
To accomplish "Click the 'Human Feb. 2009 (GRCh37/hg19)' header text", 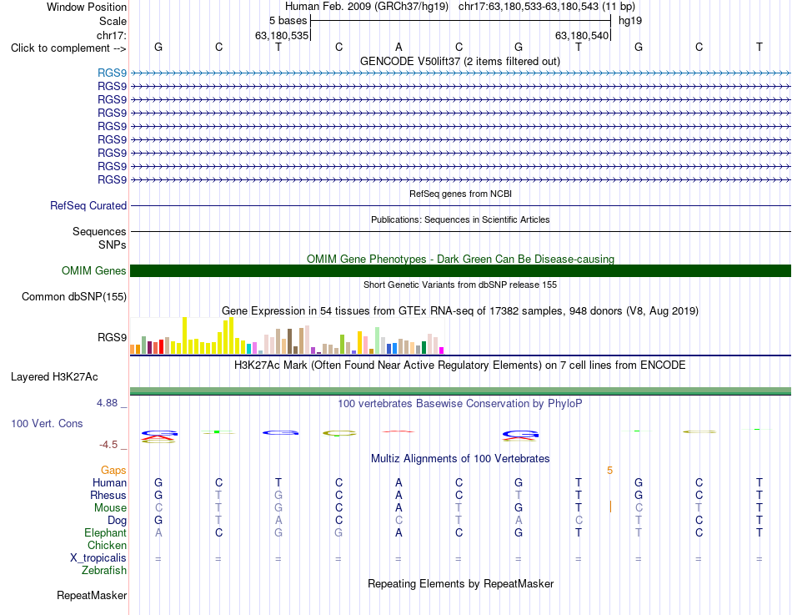I will (x=367, y=7).
